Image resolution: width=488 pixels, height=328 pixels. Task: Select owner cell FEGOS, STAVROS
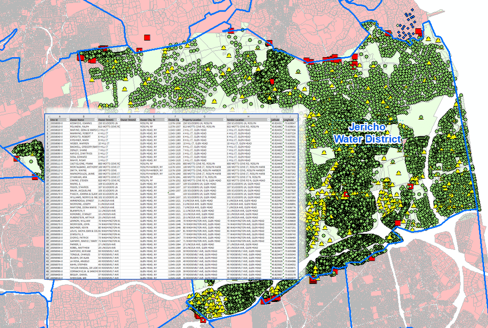[x=84, y=187]
